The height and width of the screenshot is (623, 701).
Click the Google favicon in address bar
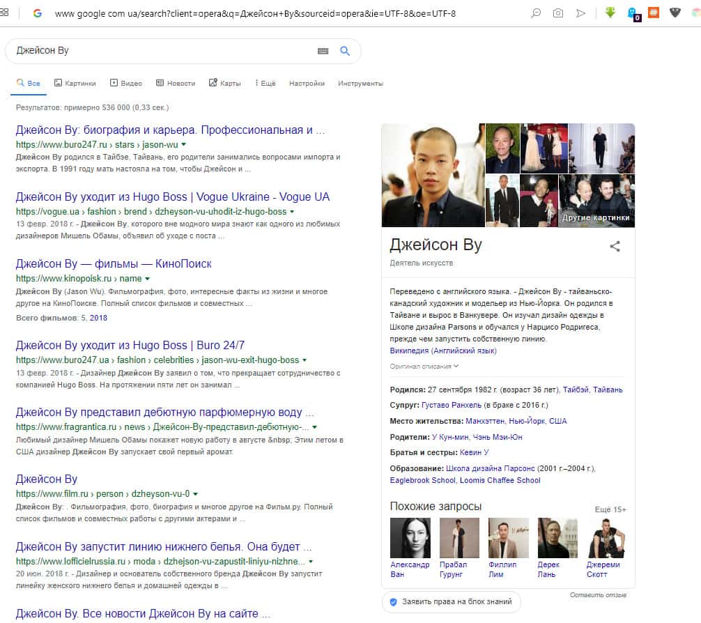point(38,13)
